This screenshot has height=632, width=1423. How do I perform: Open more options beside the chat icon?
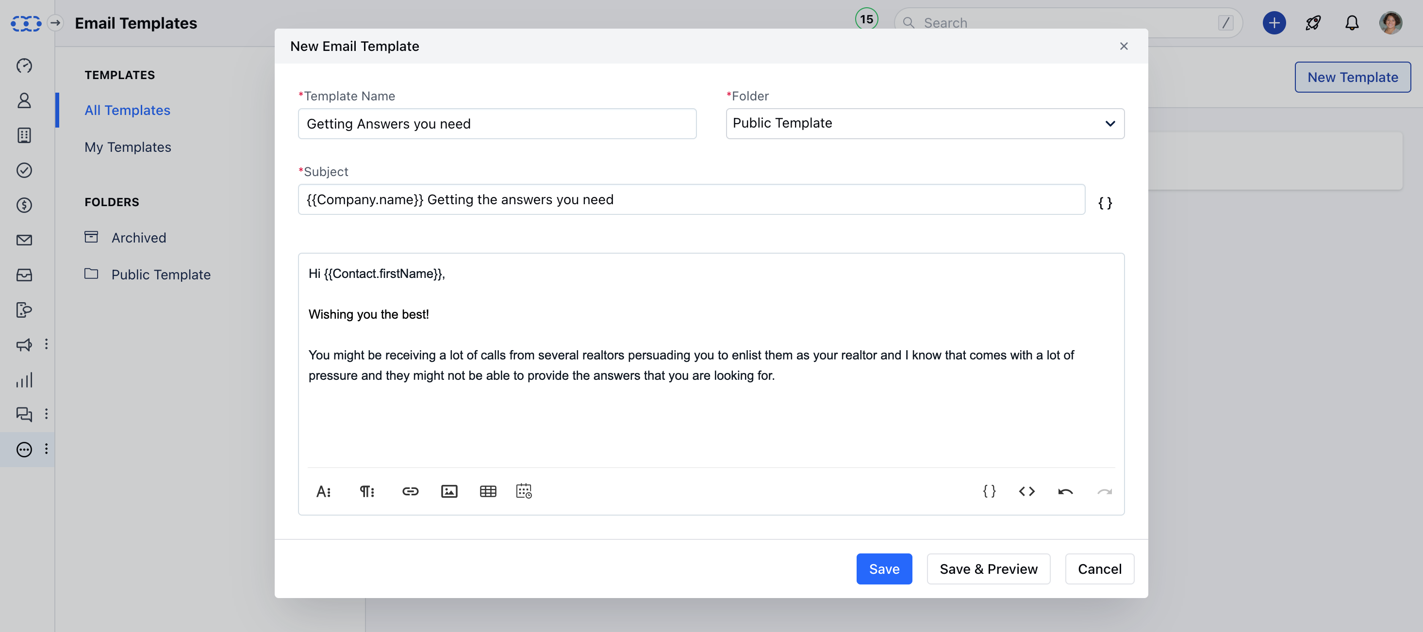point(47,414)
